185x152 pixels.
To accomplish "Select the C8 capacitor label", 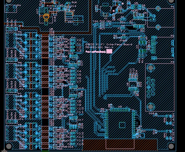I will click(x=137, y=95).
